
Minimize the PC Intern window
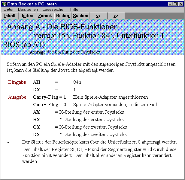pos(170,4)
